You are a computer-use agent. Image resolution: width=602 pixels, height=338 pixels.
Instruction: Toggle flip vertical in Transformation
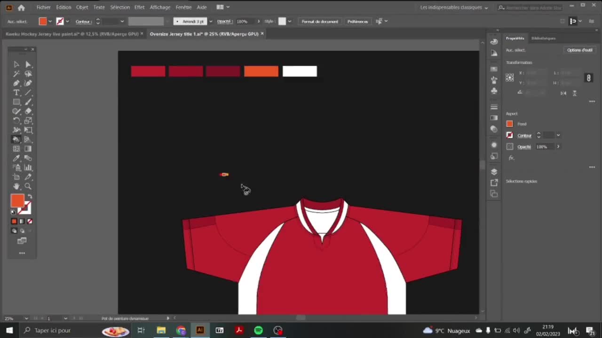click(x=574, y=93)
